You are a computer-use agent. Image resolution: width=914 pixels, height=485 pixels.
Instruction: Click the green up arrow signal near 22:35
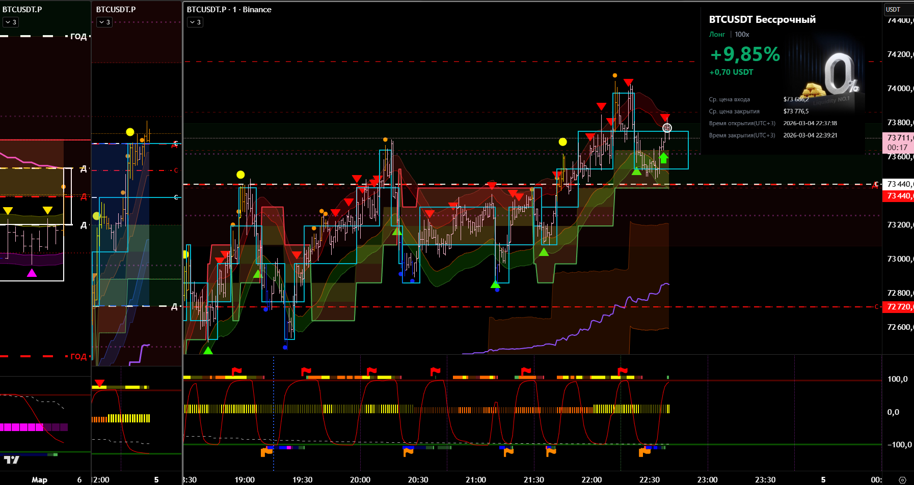click(663, 158)
